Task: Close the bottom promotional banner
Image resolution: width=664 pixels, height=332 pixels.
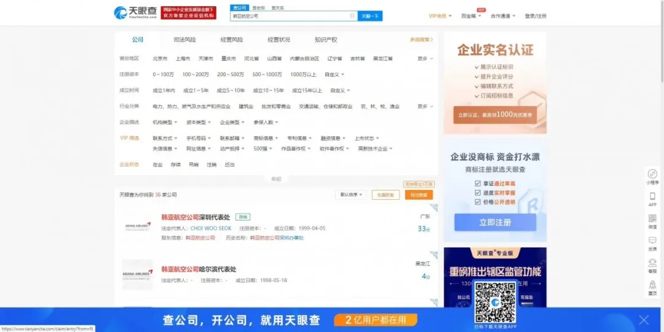Action: (644, 320)
